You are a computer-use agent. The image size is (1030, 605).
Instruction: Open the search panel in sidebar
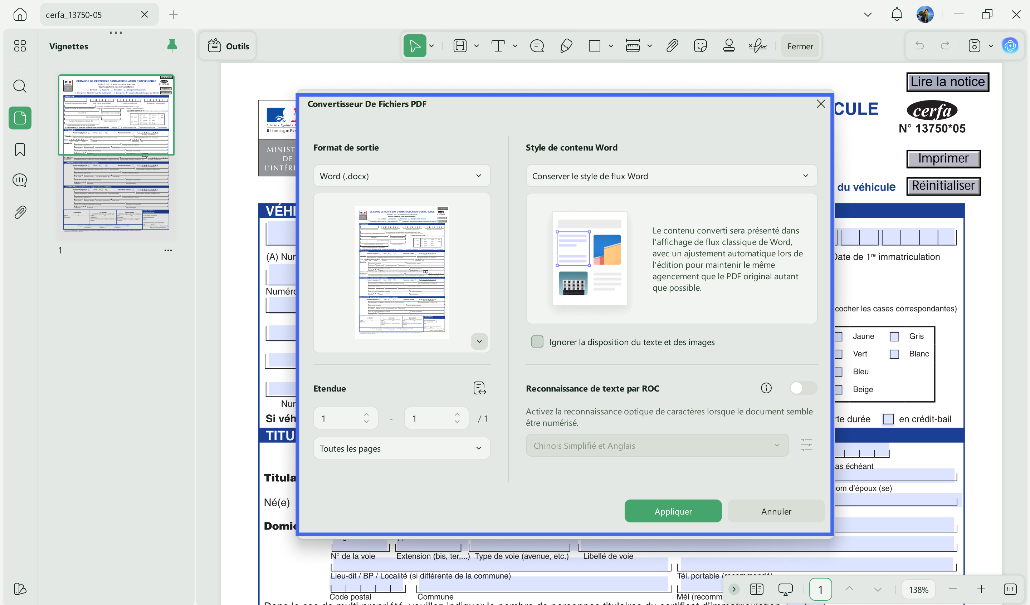click(x=20, y=86)
